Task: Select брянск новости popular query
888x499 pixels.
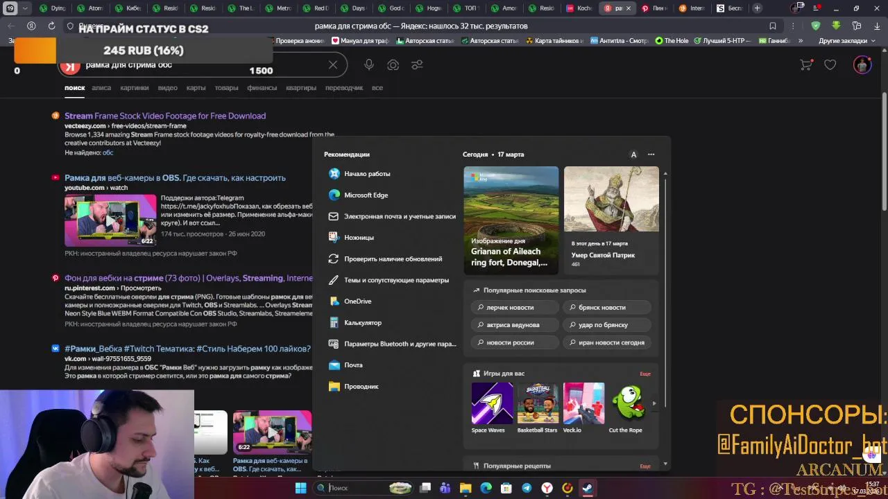Action: [607, 307]
